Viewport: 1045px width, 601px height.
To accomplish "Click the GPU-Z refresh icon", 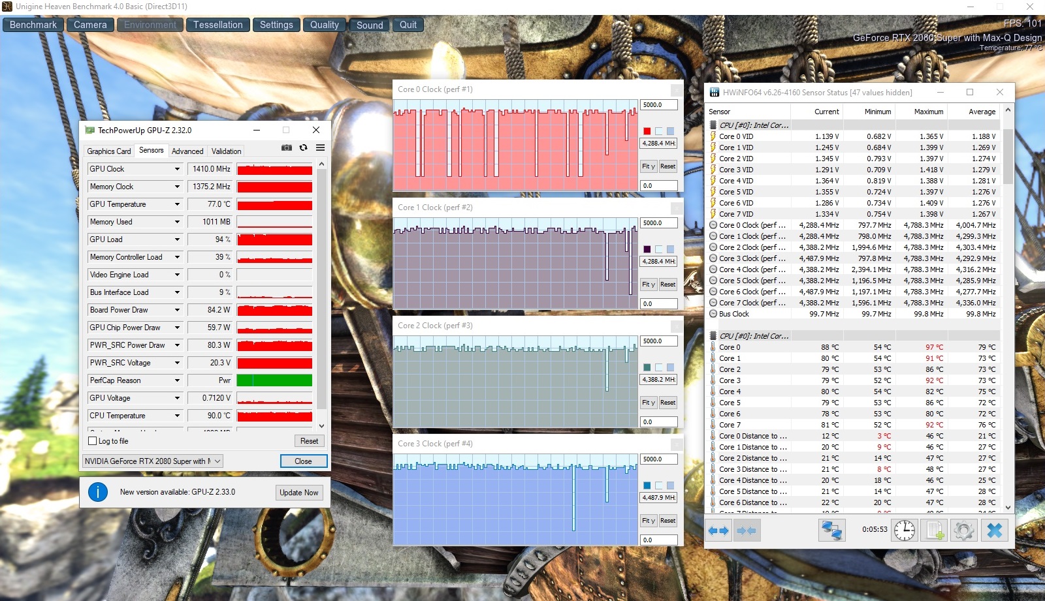I will point(303,148).
